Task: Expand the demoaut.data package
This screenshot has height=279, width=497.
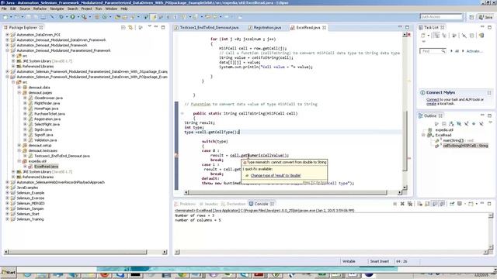Action: click(19, 88)
